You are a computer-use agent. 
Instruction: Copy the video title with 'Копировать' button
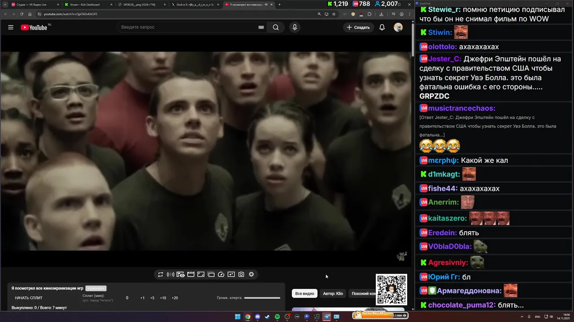click(x=96, y=288)
